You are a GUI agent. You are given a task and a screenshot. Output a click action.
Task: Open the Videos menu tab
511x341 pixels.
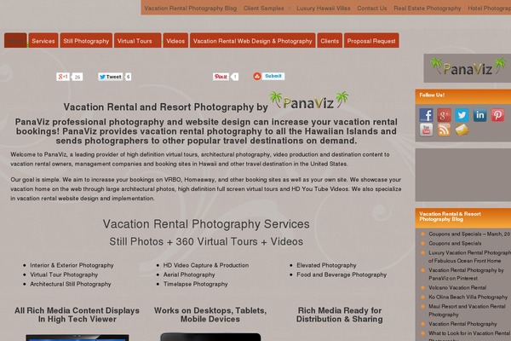point(175,40)
